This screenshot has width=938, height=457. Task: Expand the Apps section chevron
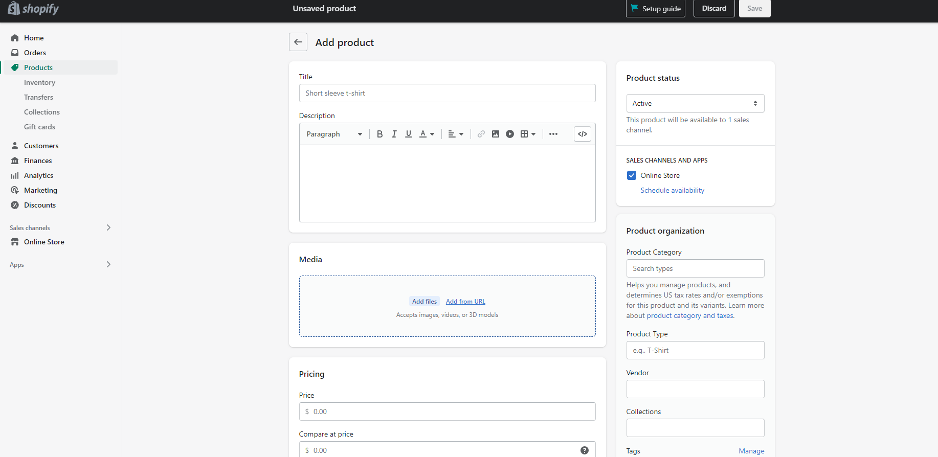pos(108,264)
